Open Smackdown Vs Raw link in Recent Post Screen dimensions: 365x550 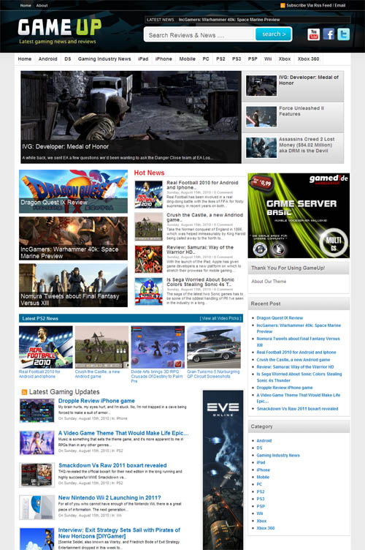coord(297,409)
